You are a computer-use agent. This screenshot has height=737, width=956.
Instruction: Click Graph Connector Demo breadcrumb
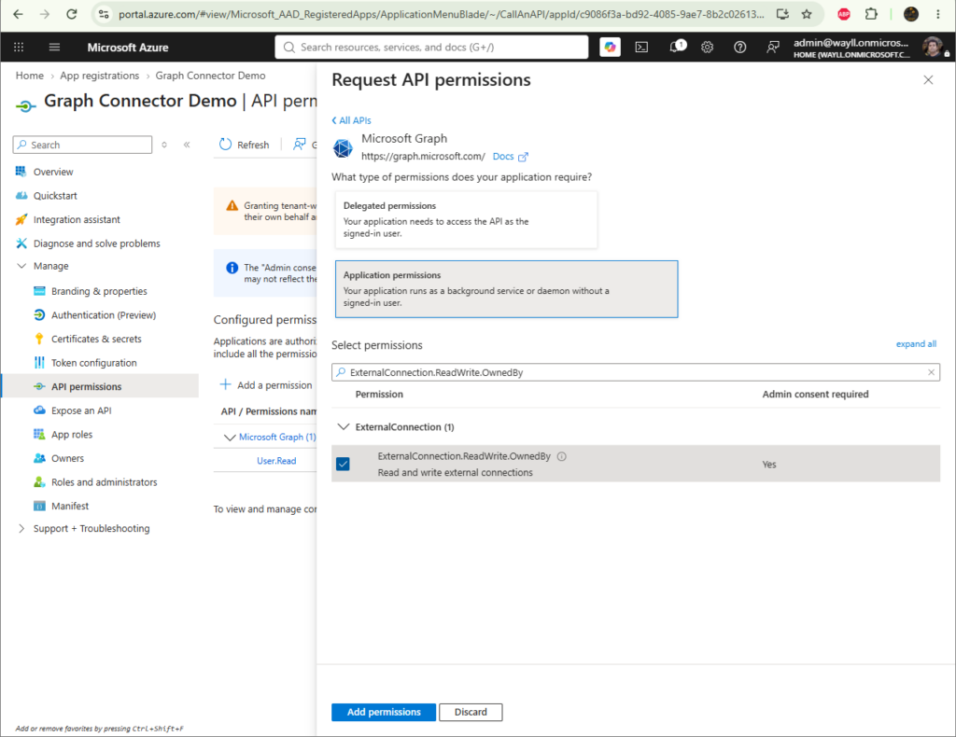[x=210, y=76]
